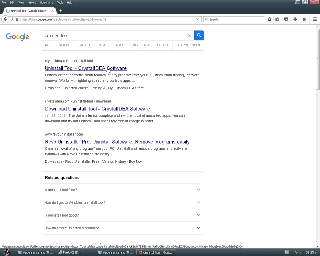The height and width of the screenshot is (256, 320).
Task: Click the Google logo
Action: [x=17, y=37]
